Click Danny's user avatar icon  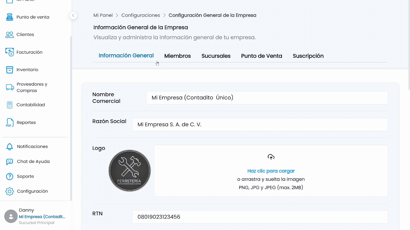(11, 216)
